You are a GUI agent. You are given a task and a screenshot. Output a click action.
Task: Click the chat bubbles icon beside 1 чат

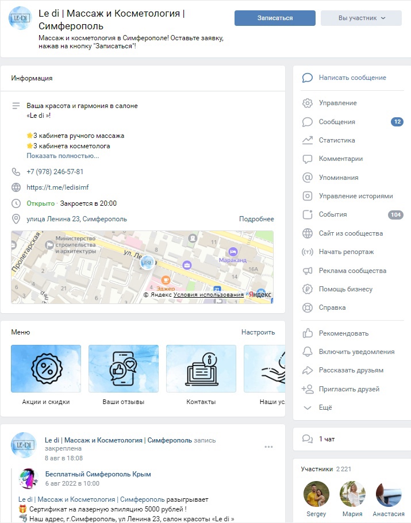click(x=308, y=439)
